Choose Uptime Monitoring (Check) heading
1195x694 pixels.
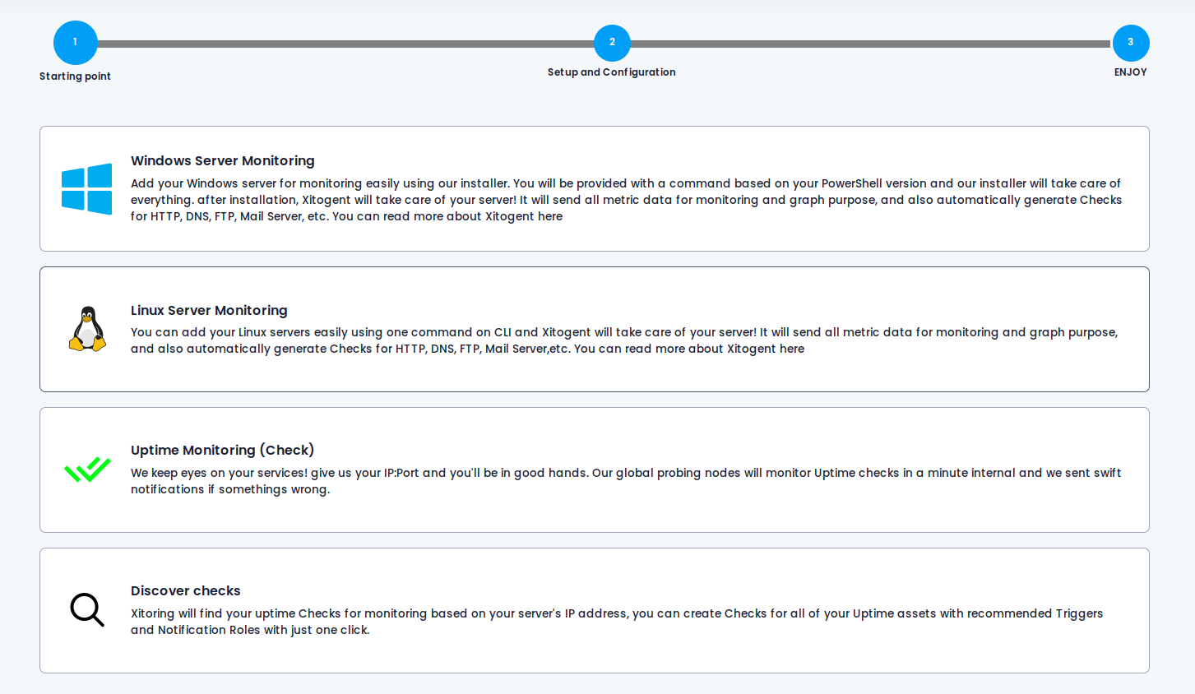(223, 450)
